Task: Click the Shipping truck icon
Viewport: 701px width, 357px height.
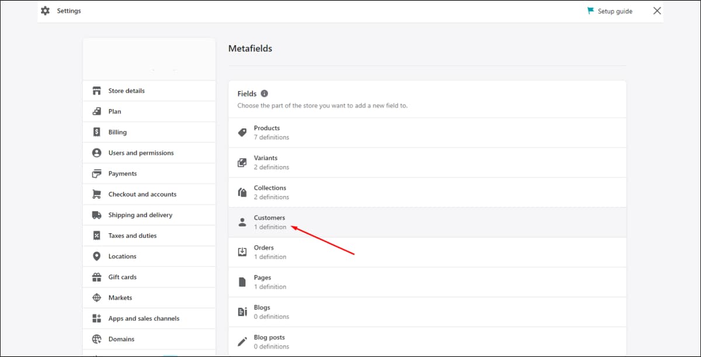Action: pos(97,215)
